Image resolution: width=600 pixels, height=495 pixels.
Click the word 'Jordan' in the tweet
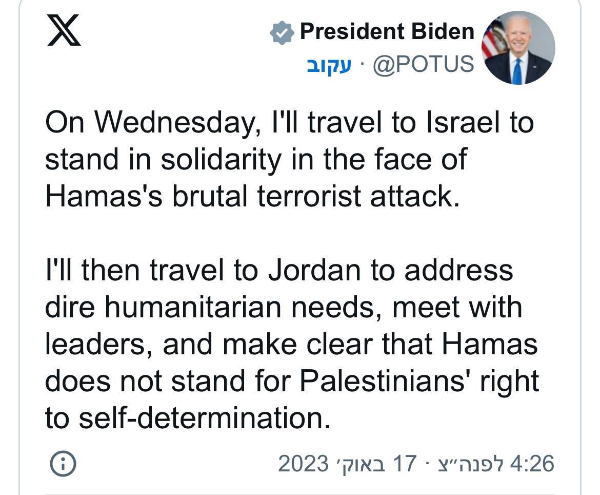[x=314, y=270]
